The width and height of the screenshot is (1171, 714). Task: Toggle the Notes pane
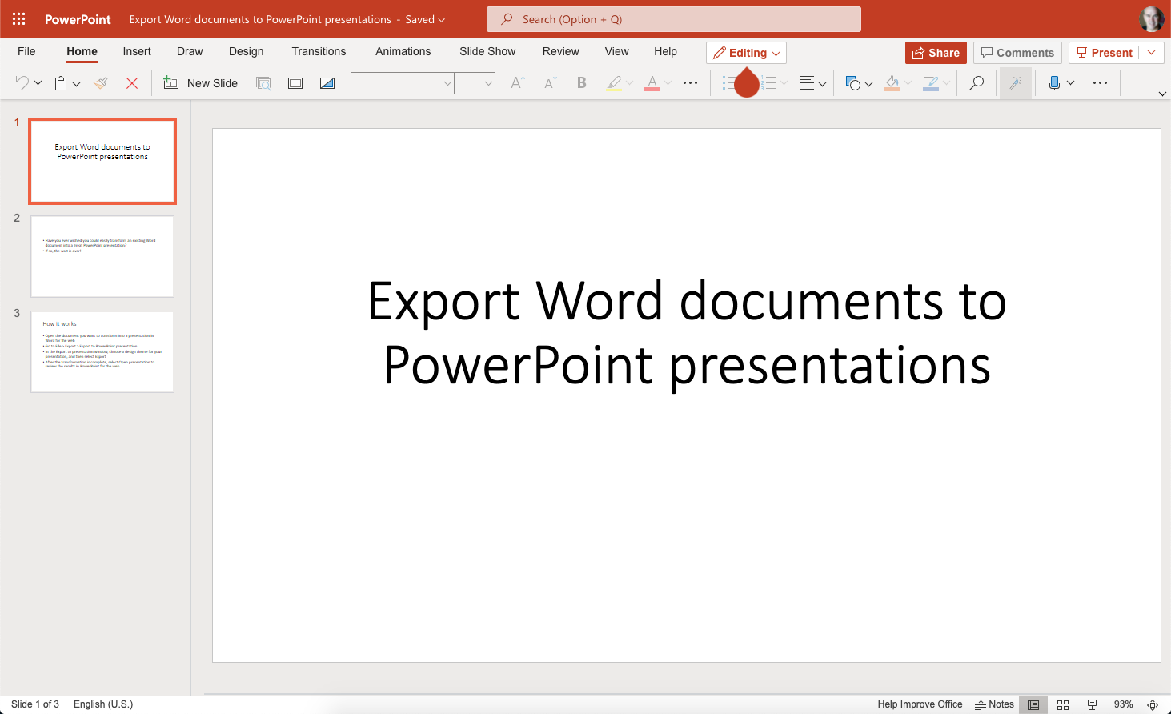(994, 704)
